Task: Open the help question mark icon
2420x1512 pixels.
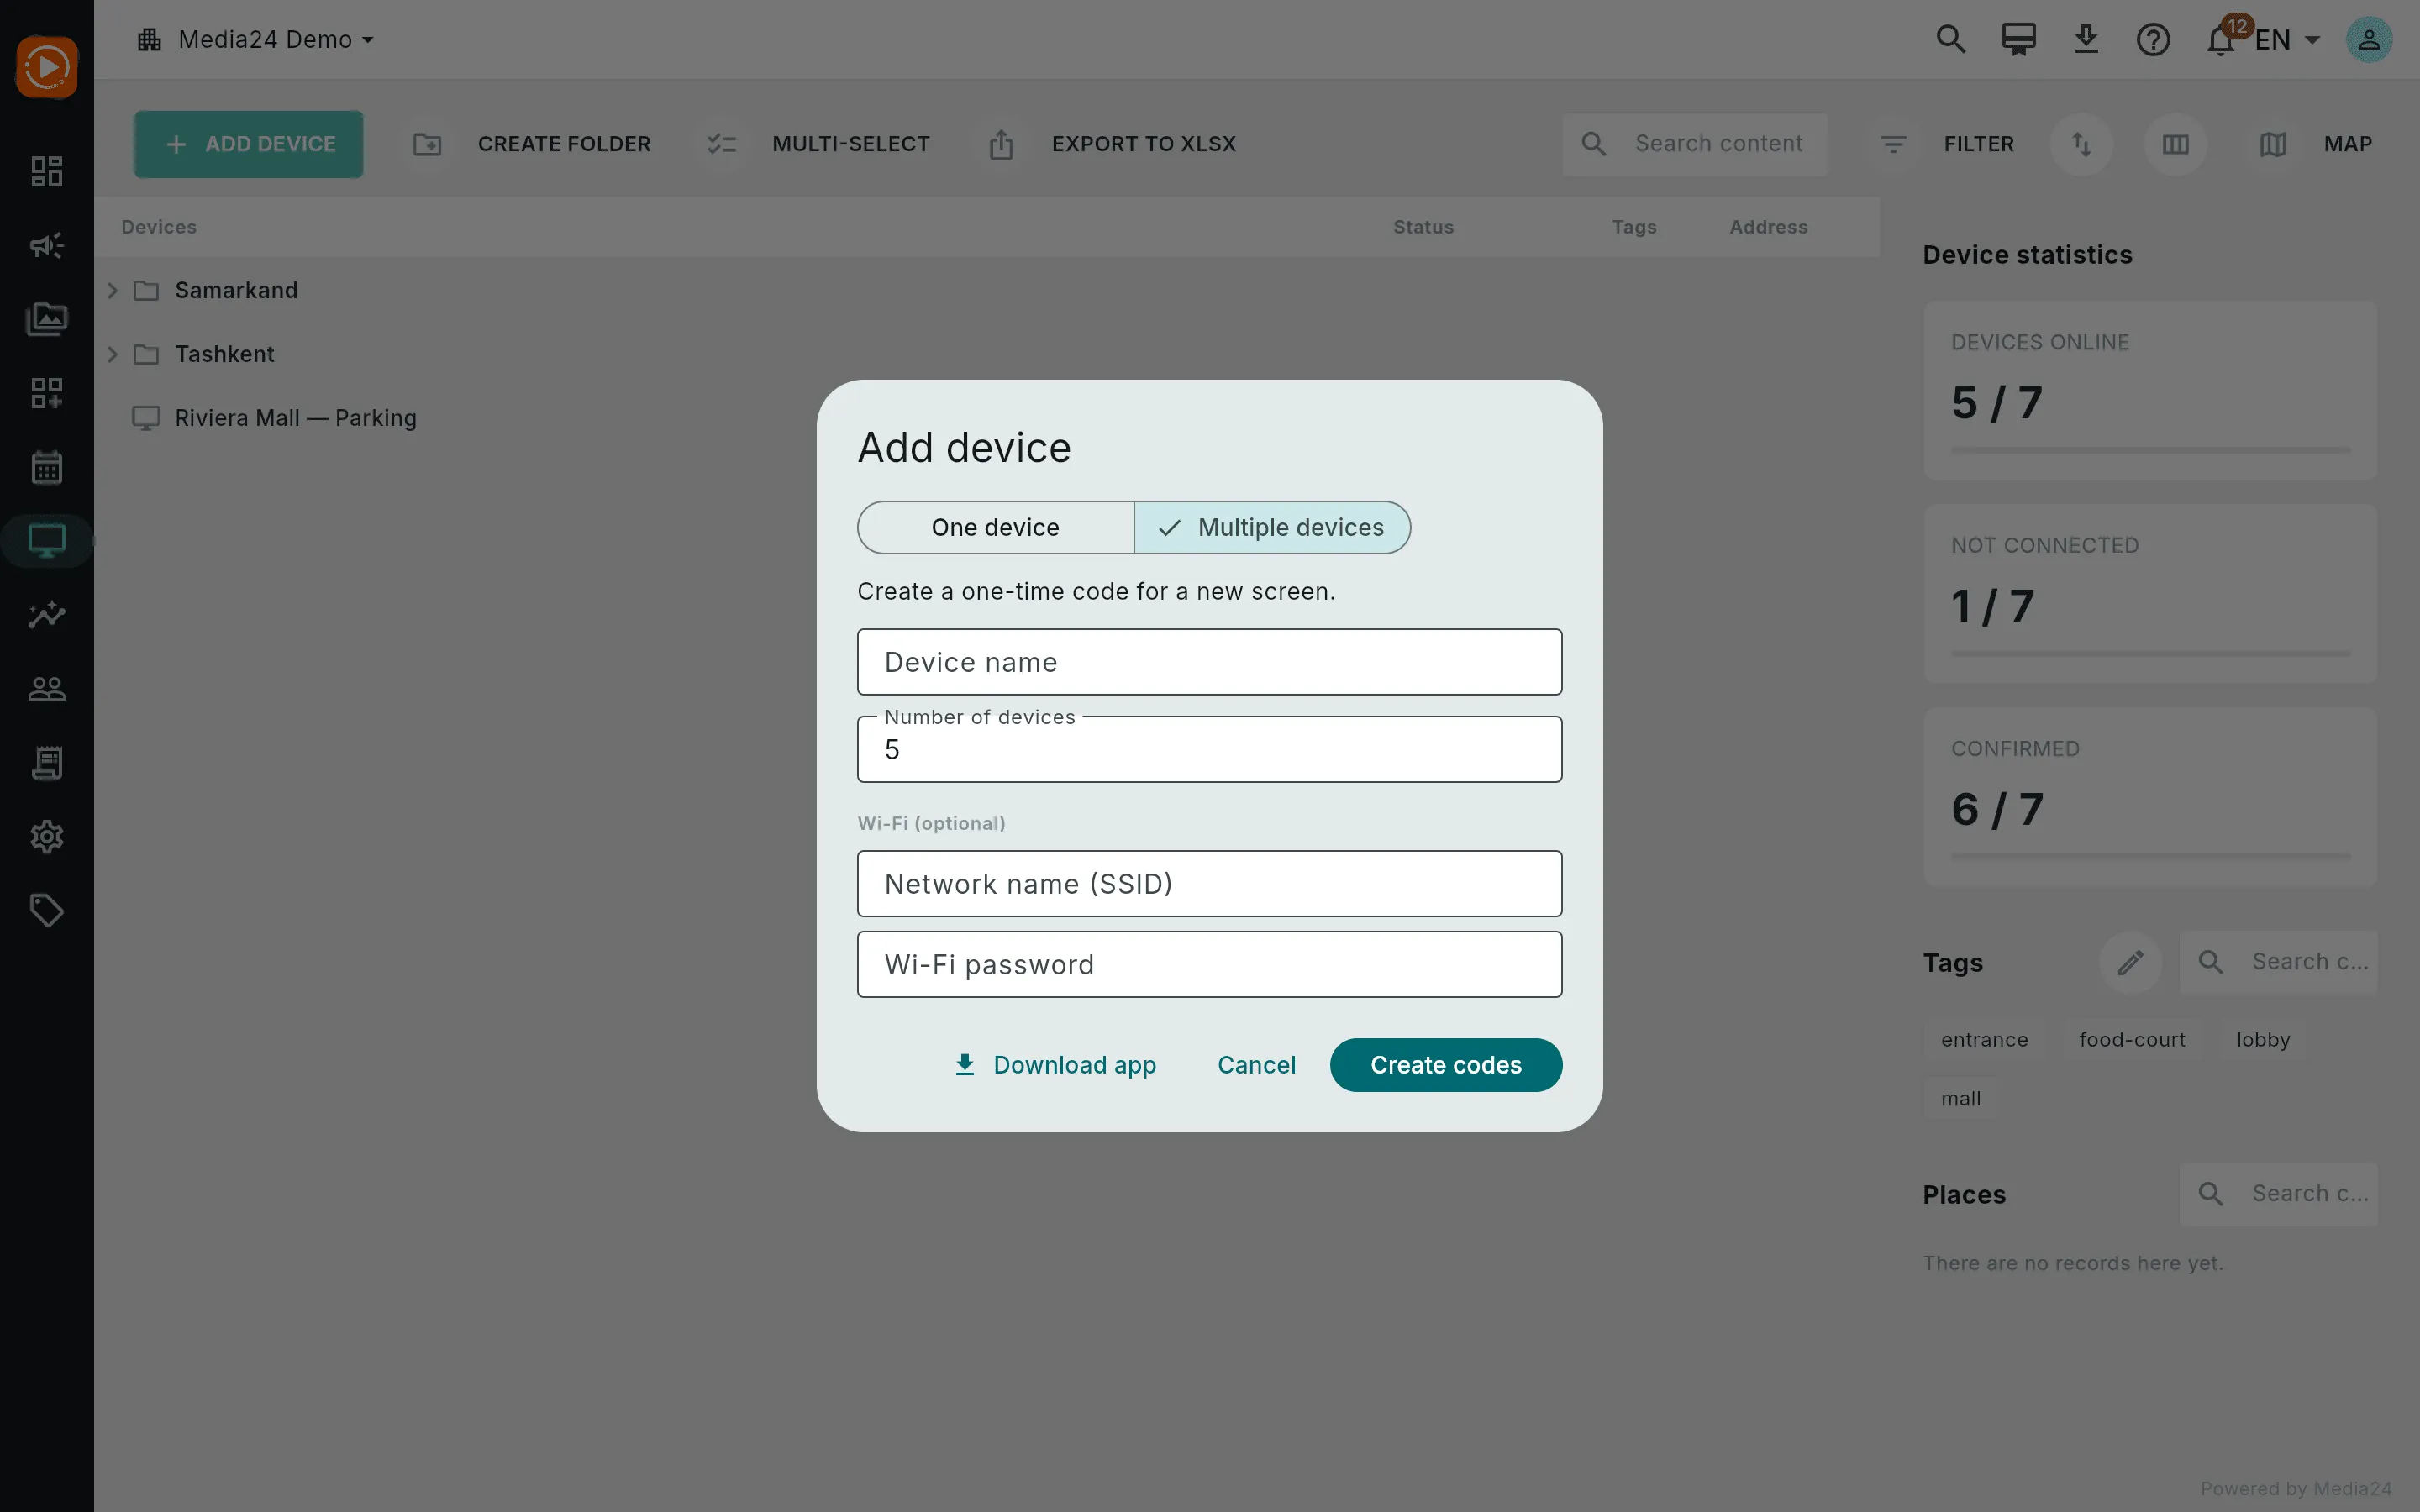Action: click(x=2153, y=40)
